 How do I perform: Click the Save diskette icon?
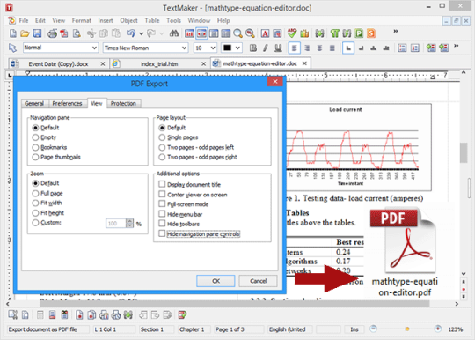37,33
